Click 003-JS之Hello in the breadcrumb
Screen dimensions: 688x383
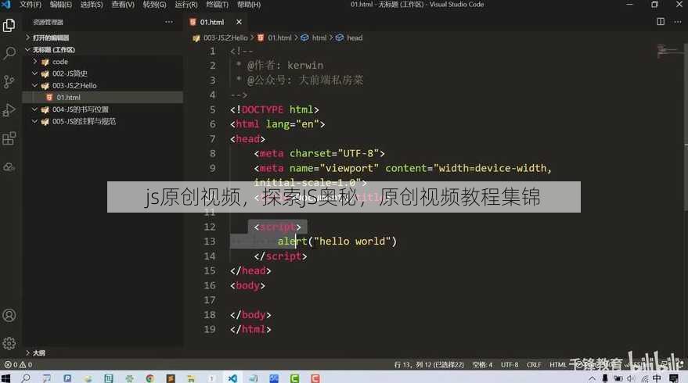click(x=225, y=38)
